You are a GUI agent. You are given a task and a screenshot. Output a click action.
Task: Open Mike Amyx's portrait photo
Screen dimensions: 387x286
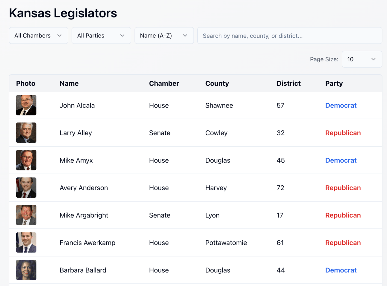(x=26, y=160)
